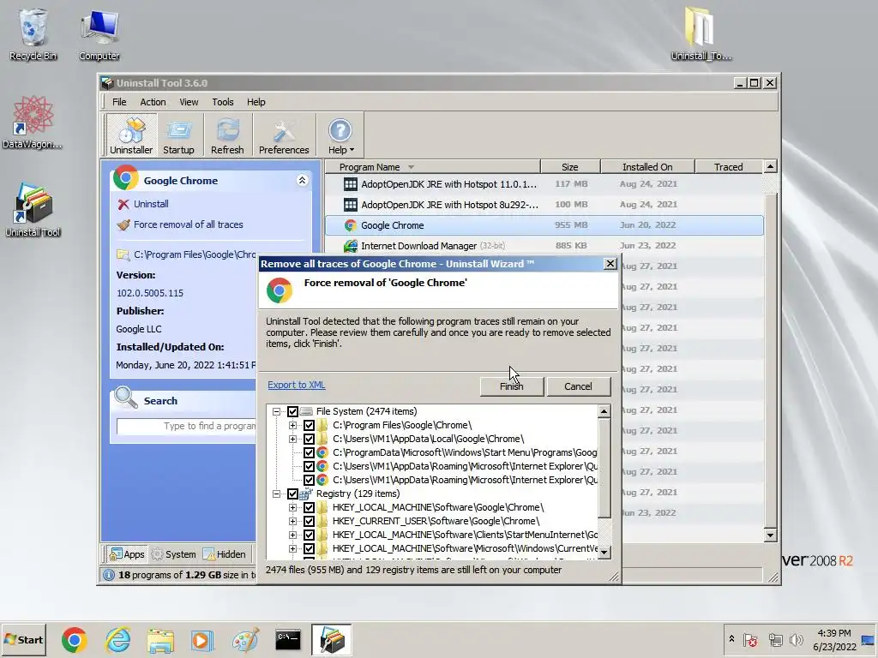Open Google Chrome from the taskbar
Image resolution: width=878 pixels, height=658 pixels.
click(x=75, y=640)
